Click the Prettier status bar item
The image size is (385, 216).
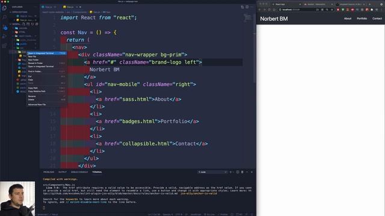[223, 215]
